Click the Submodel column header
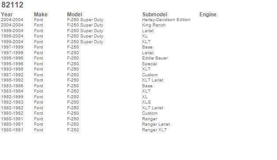 click(155, 15)
